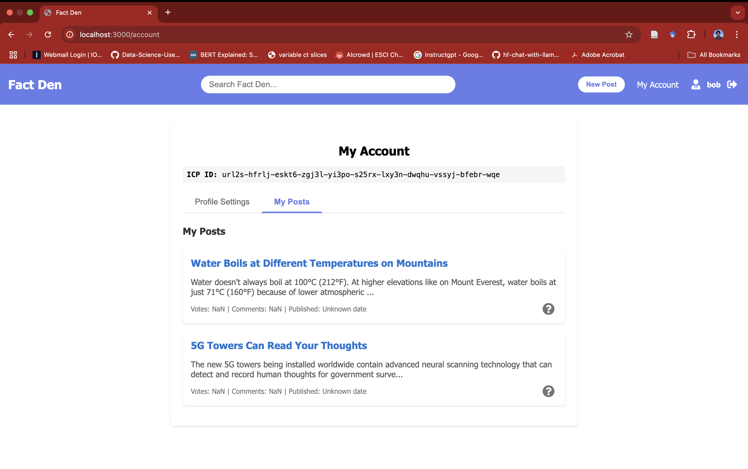View site information icon in address bar

pyautogui.click(x=70, y=35)
